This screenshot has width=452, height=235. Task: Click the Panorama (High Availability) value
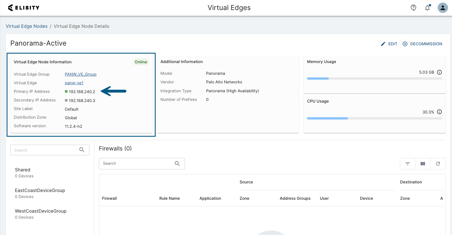point(232,91)
